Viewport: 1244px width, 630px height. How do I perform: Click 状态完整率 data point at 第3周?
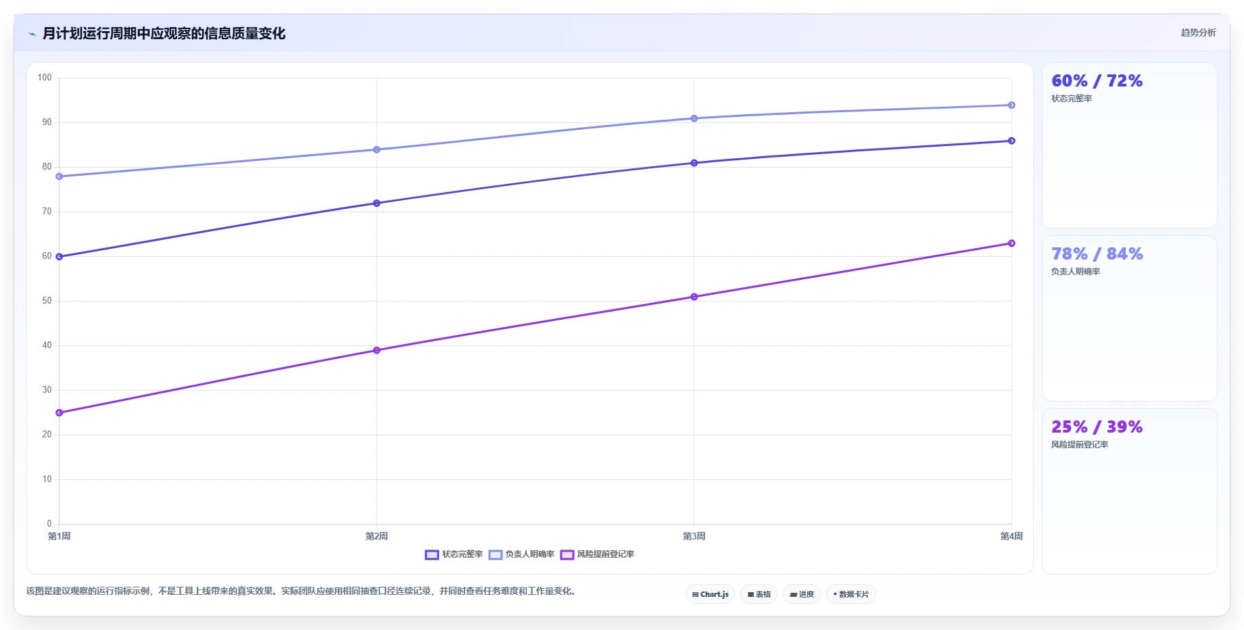(x=694, y=163)
